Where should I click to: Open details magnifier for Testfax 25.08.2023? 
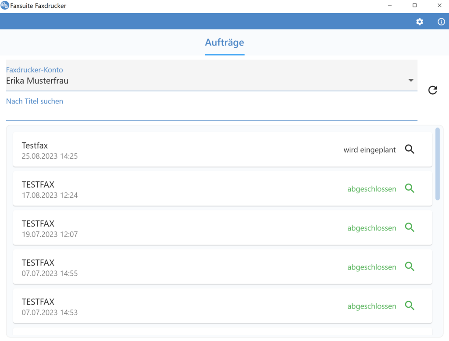coord(410,149)
